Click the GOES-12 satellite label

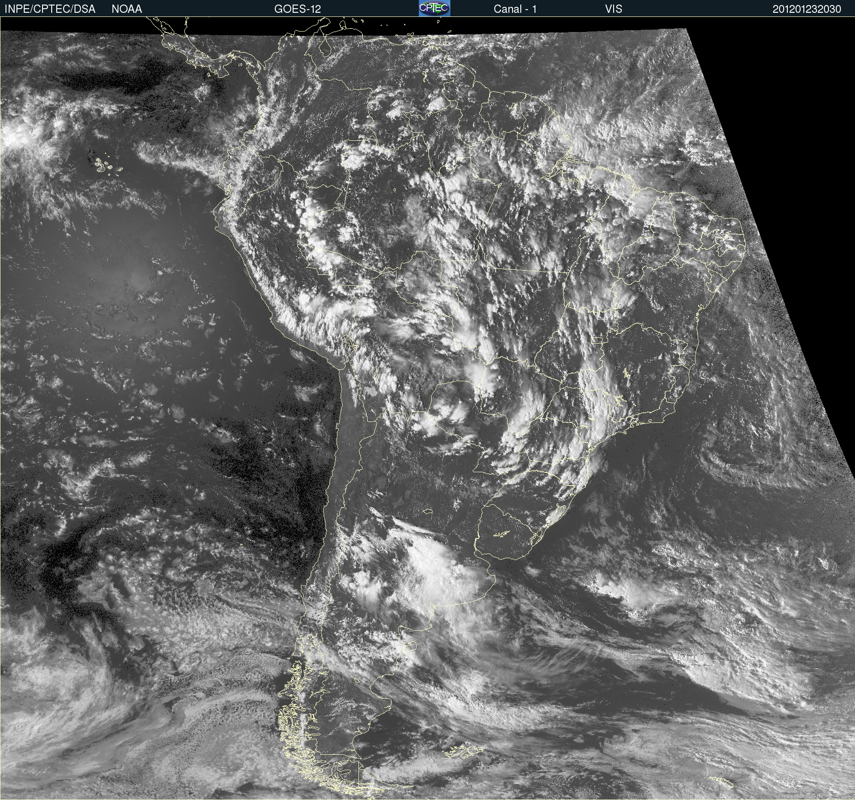(x=298, y=9)
